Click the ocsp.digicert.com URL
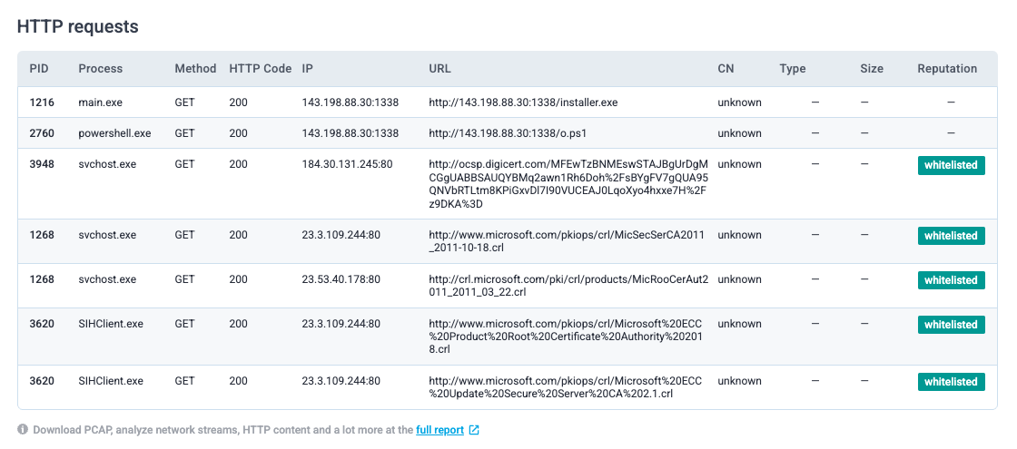This screenshot has width=1017, height=449. 568,184
